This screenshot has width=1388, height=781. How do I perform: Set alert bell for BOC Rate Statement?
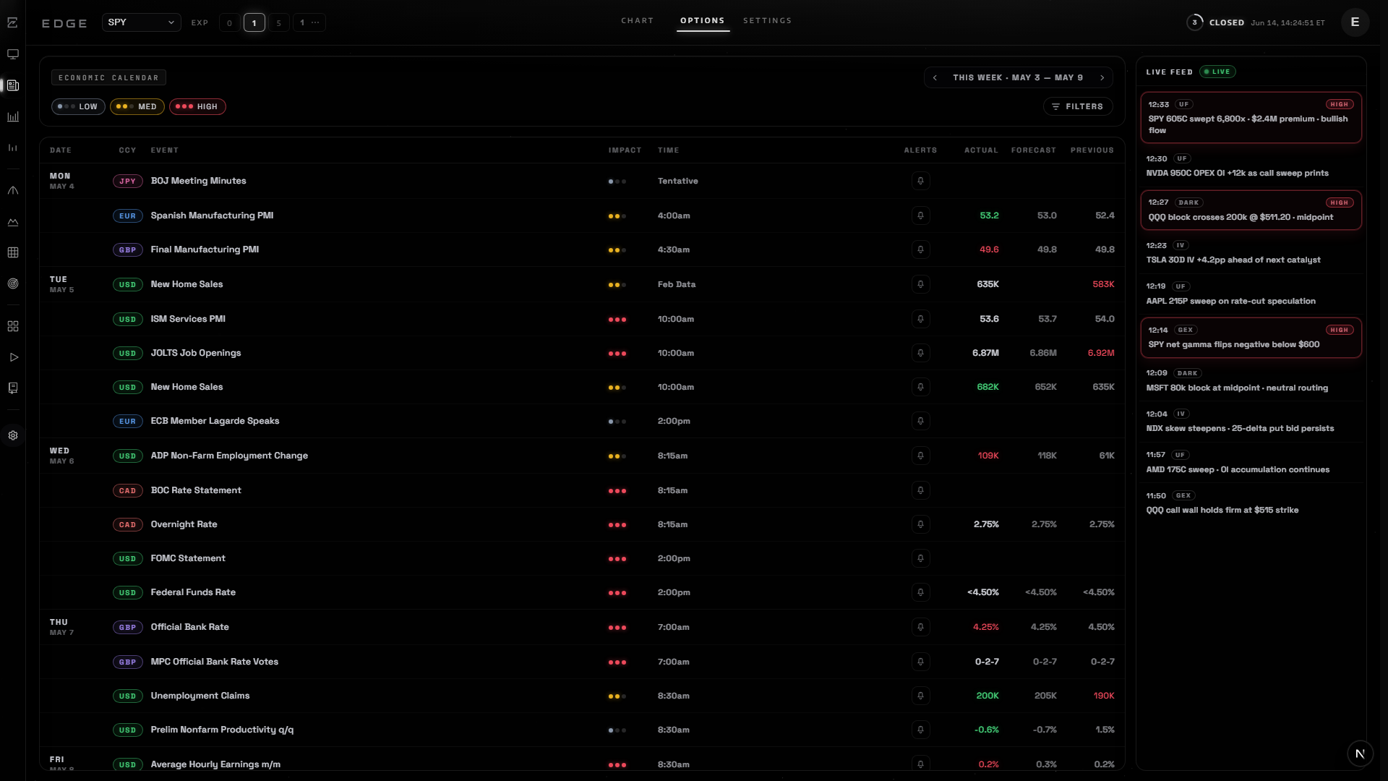(x=920, y=490)
